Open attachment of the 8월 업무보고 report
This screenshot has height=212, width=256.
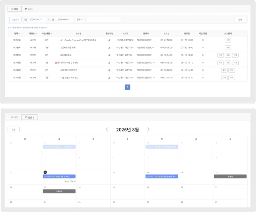109,55
